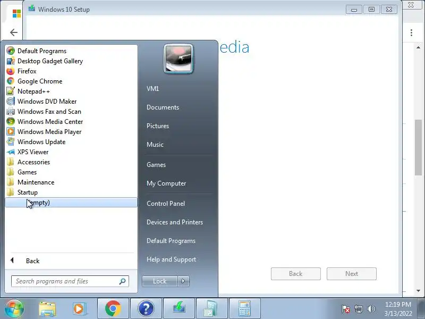Expand the Accessories folder
The height and width of the screenshot is (319, 425).
pos(71,162)
